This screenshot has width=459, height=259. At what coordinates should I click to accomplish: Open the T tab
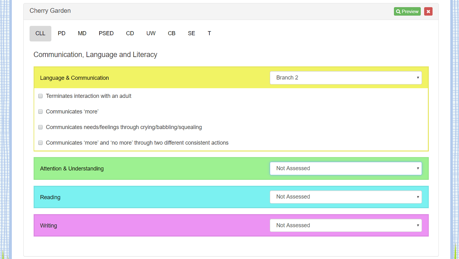coord(209,33)
